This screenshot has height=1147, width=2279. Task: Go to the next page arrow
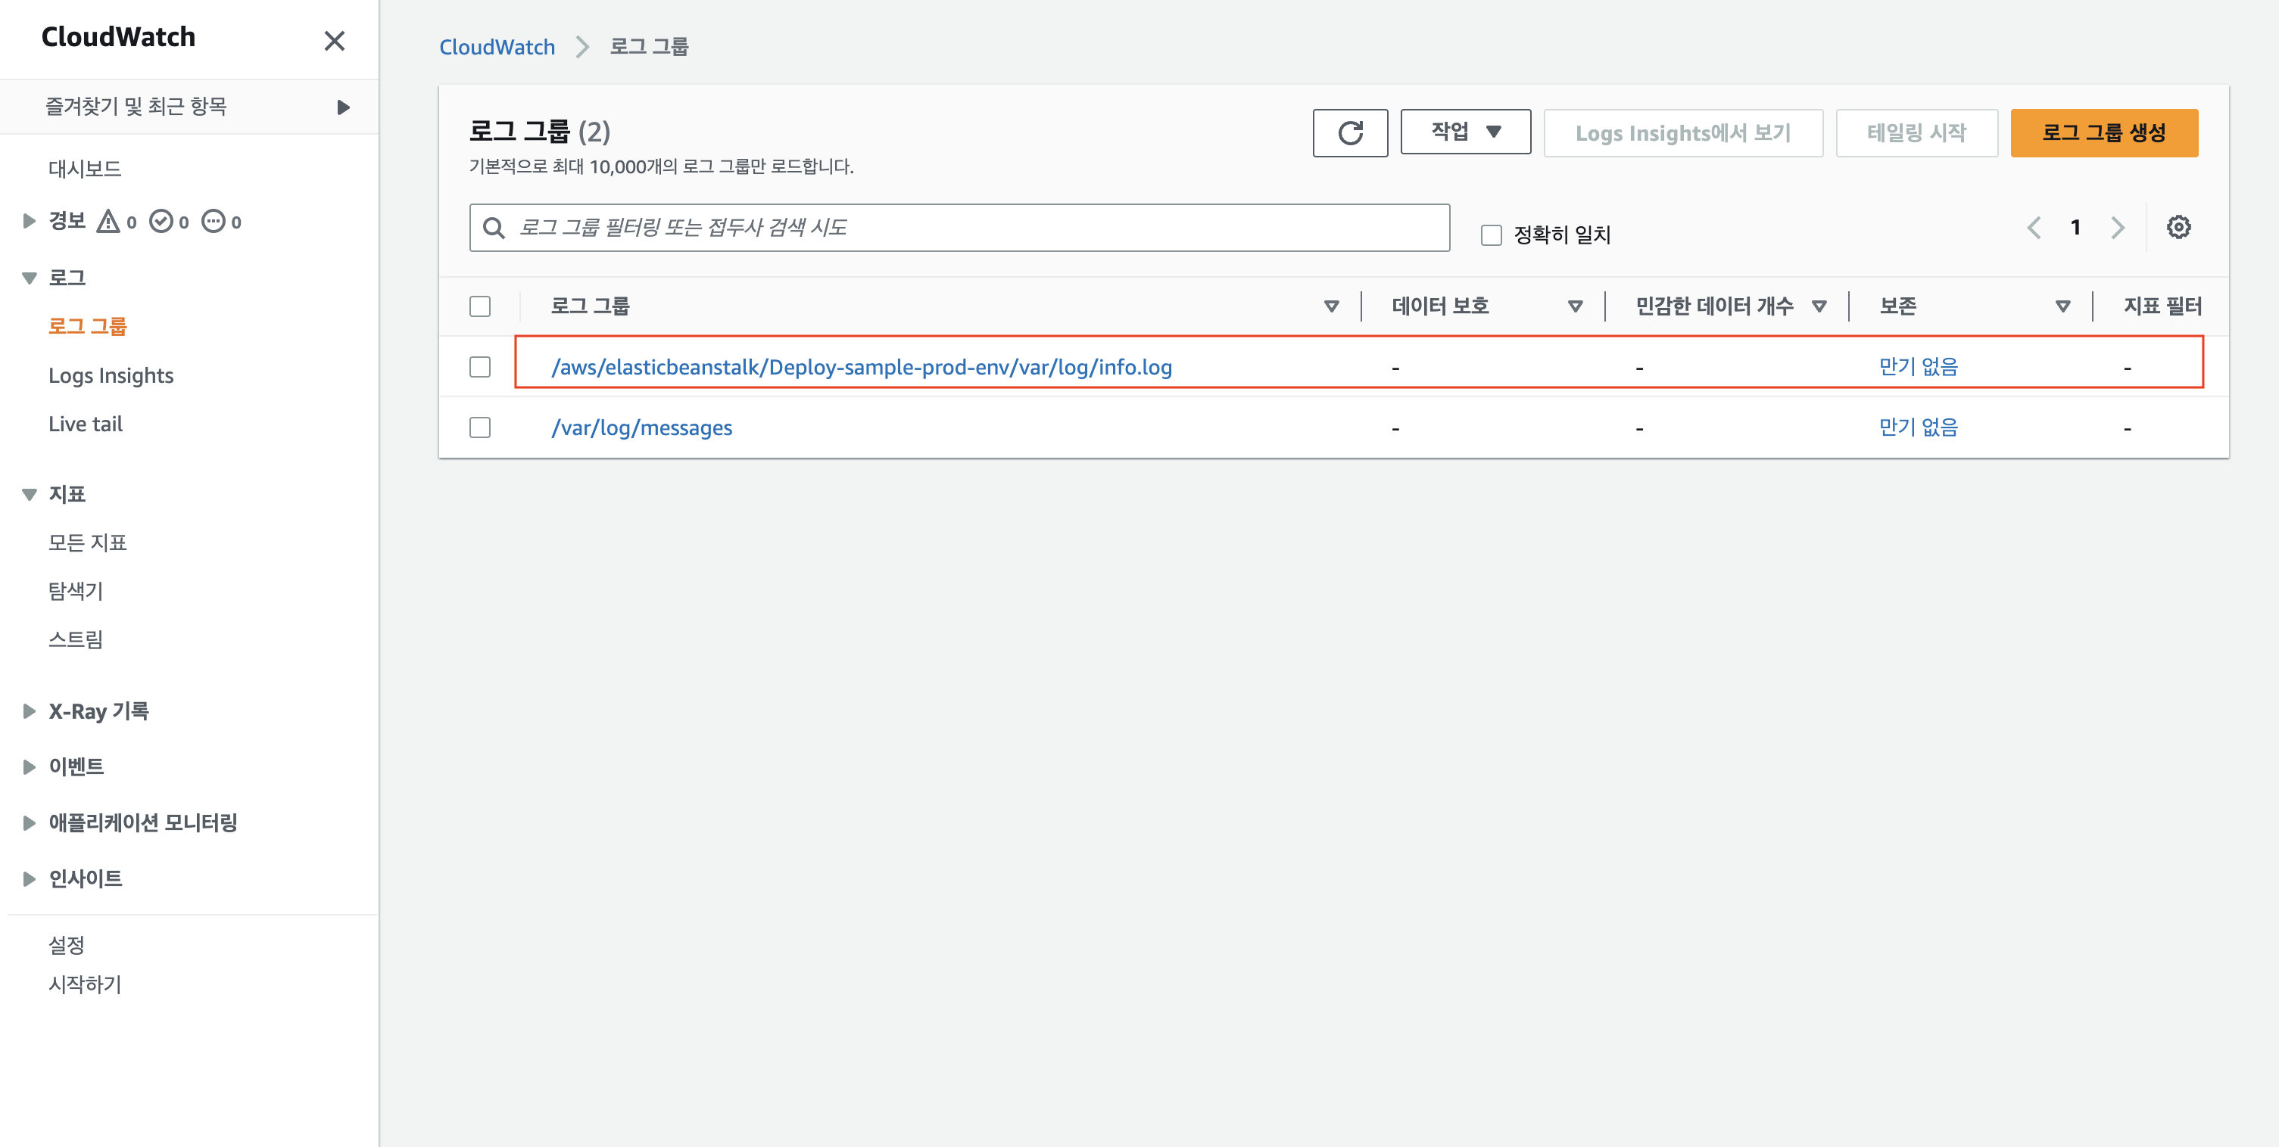pyautogui.click(x=2118, y=227)
